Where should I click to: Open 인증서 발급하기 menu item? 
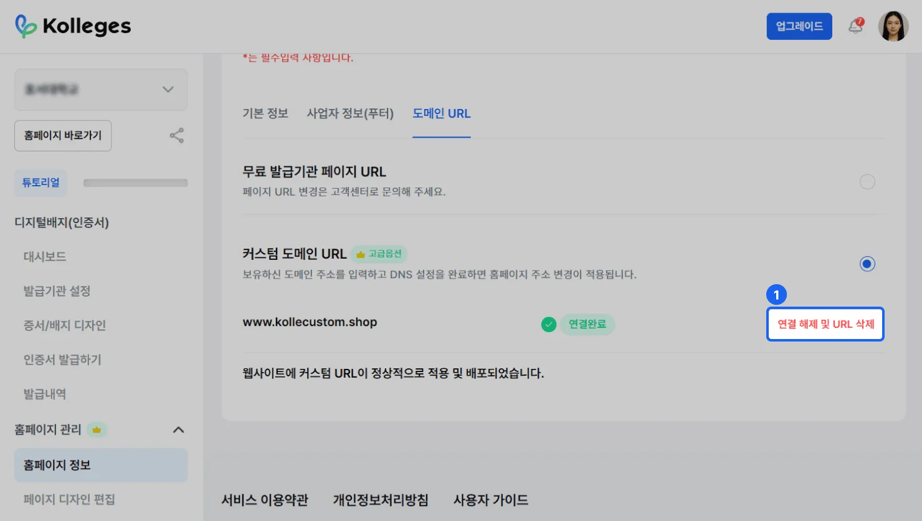(62, 360)
